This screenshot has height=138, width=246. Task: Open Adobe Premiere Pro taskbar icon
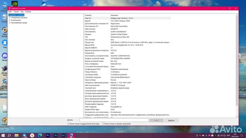47,135
